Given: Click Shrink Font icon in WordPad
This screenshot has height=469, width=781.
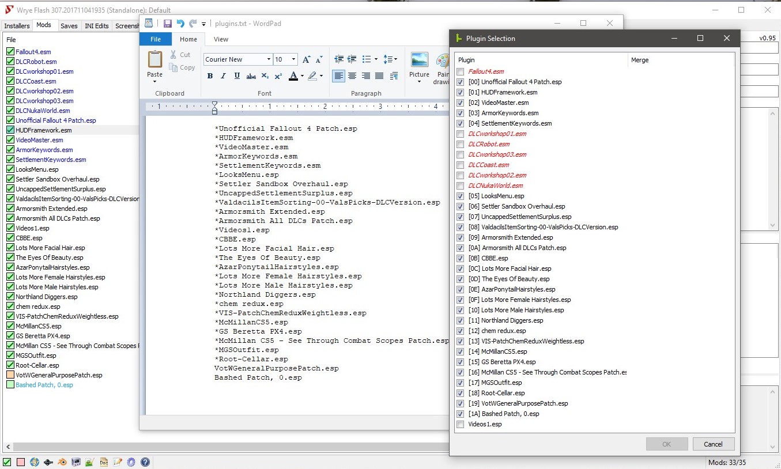Looking at the screenshot, I should [319, 59].
